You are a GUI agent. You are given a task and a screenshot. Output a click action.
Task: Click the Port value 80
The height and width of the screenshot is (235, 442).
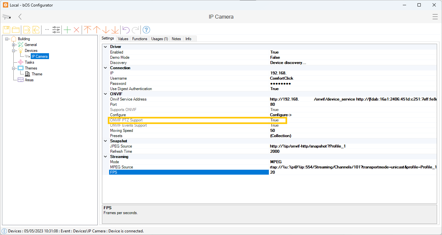click(x=272, y=104)
